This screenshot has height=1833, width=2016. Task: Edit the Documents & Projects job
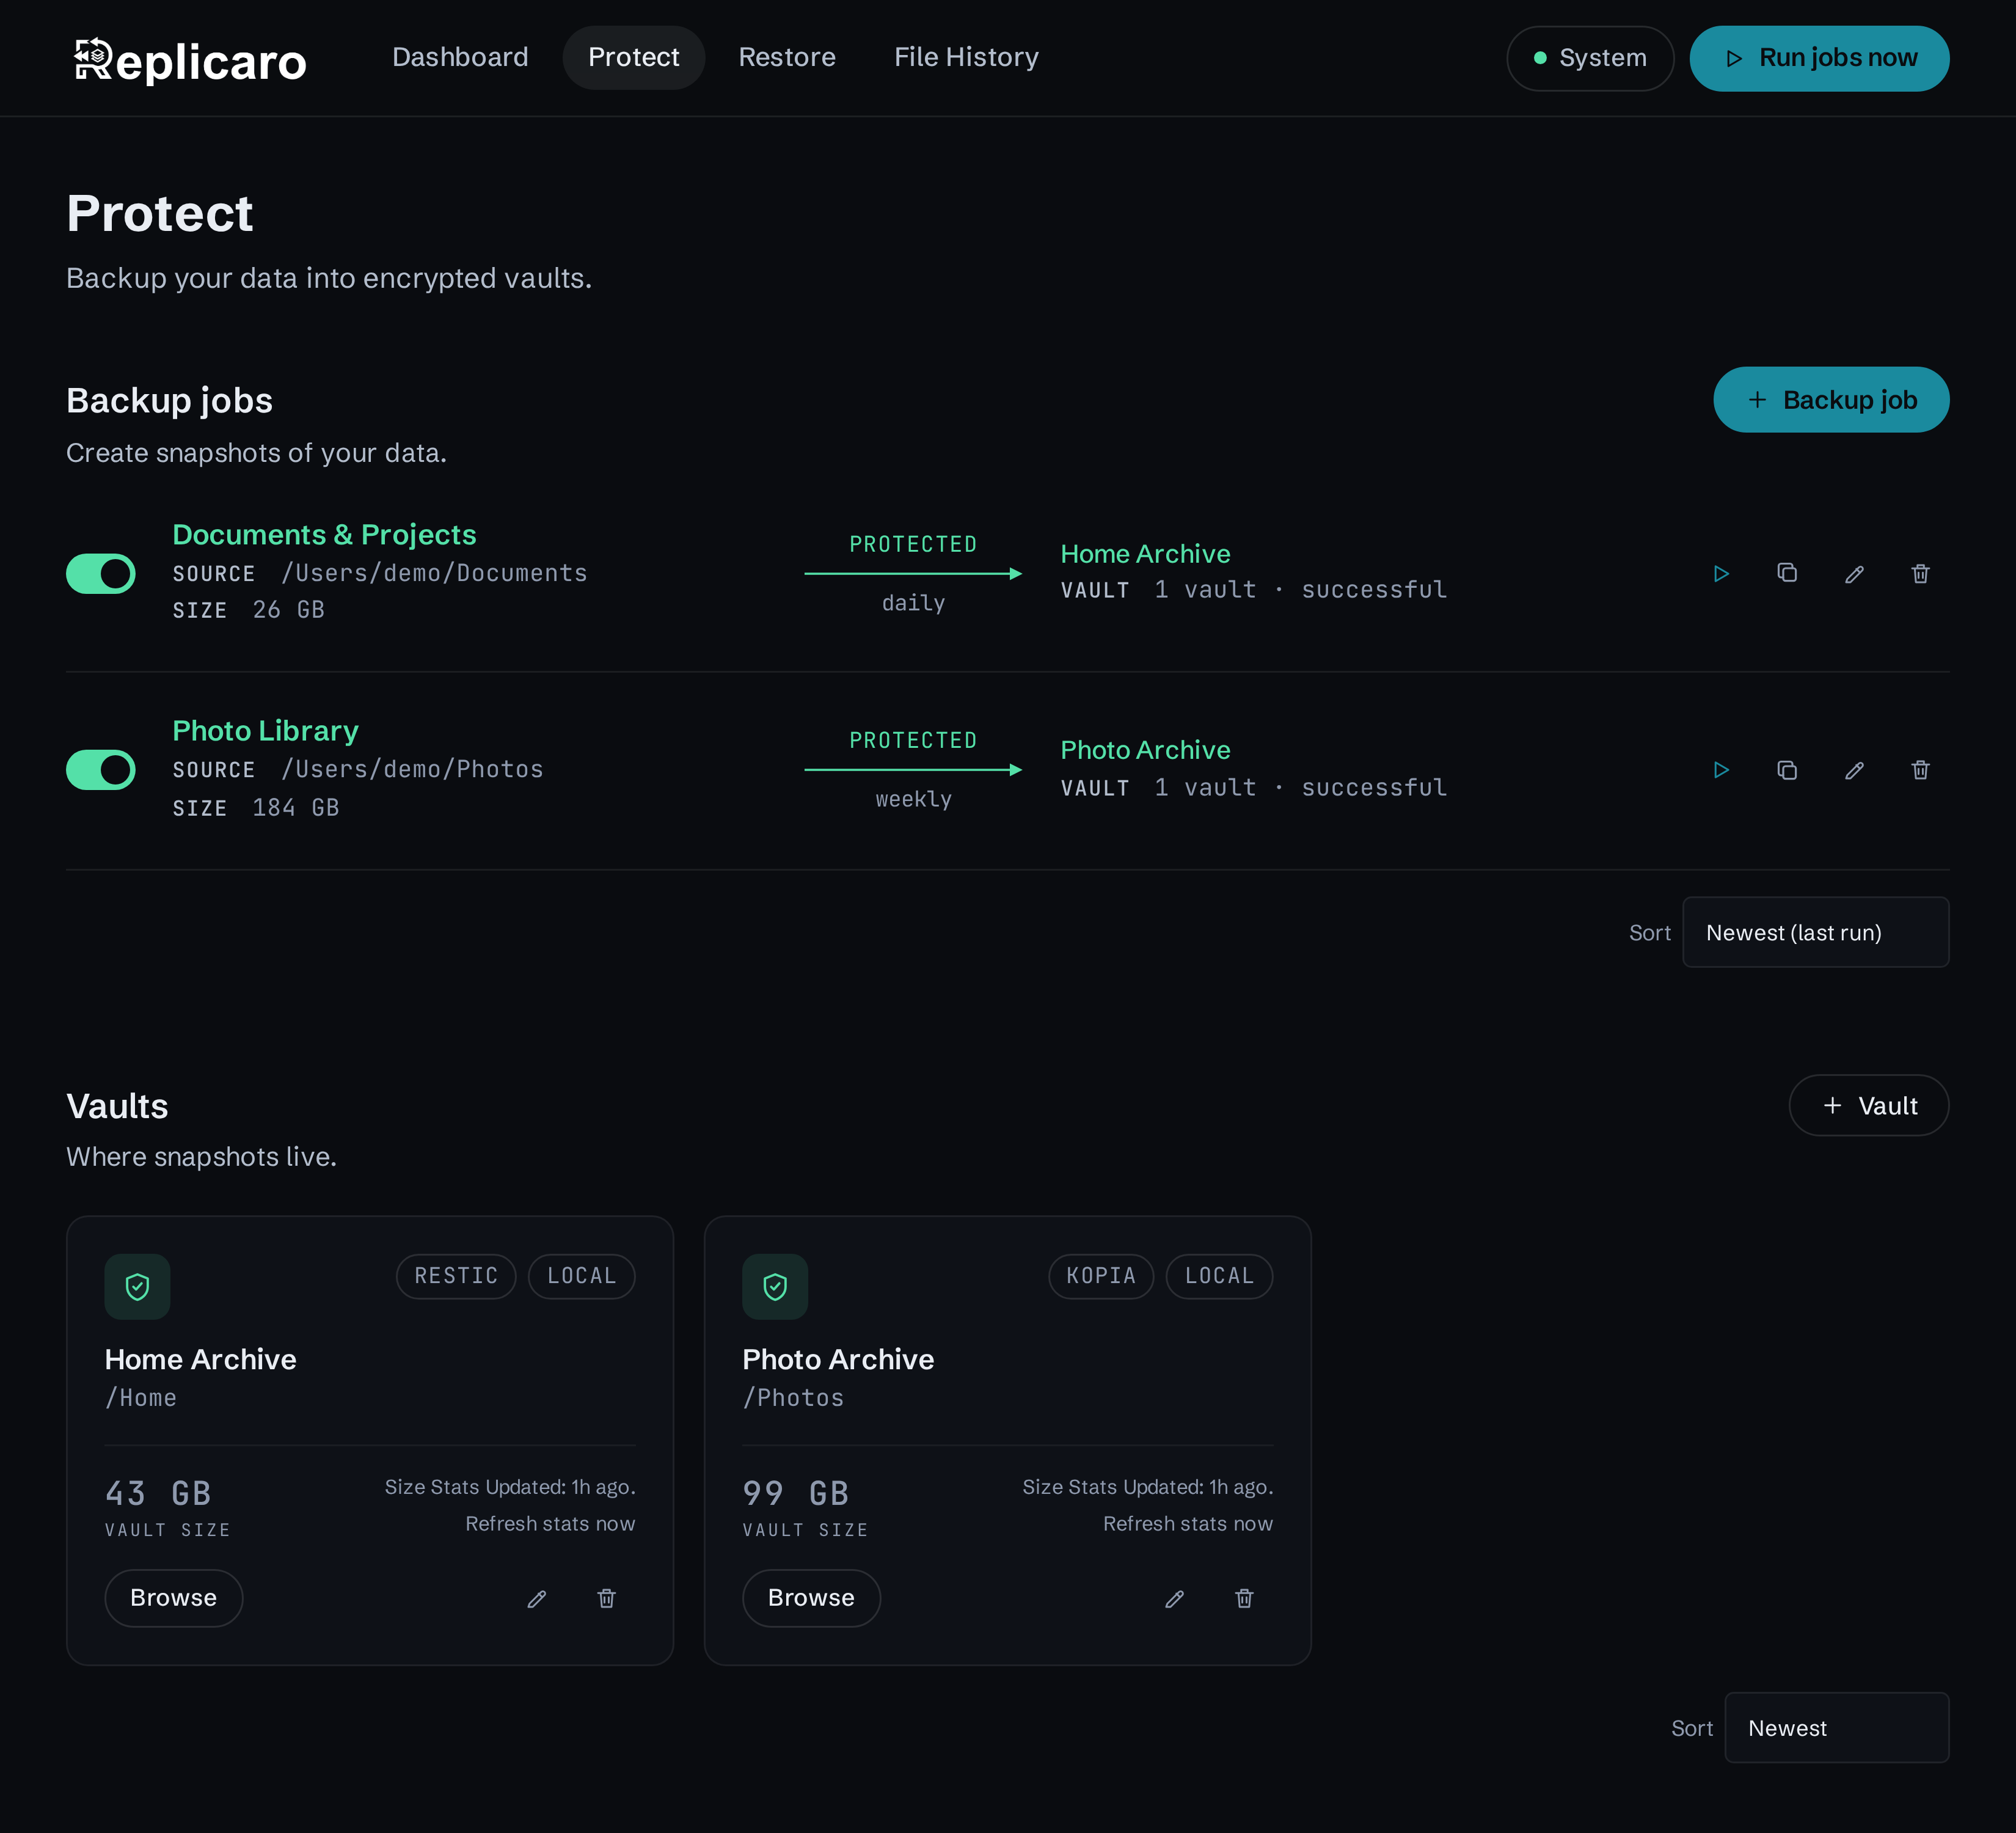point(1854,574)
